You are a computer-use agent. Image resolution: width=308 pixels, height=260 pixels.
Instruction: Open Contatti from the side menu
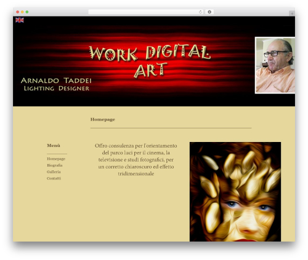[x=54, y=178]
